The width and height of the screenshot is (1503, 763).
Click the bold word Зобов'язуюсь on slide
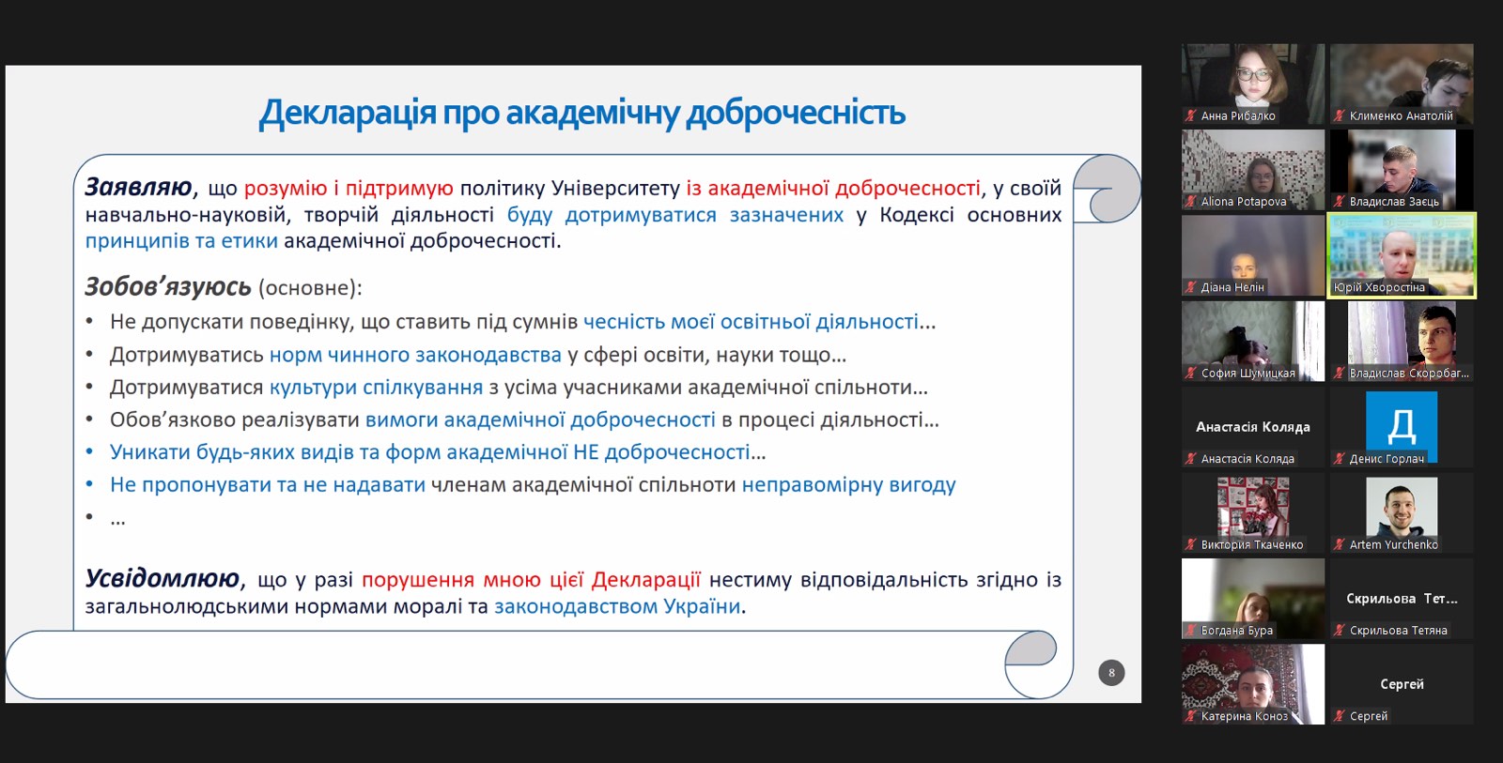tap(168, 287)
